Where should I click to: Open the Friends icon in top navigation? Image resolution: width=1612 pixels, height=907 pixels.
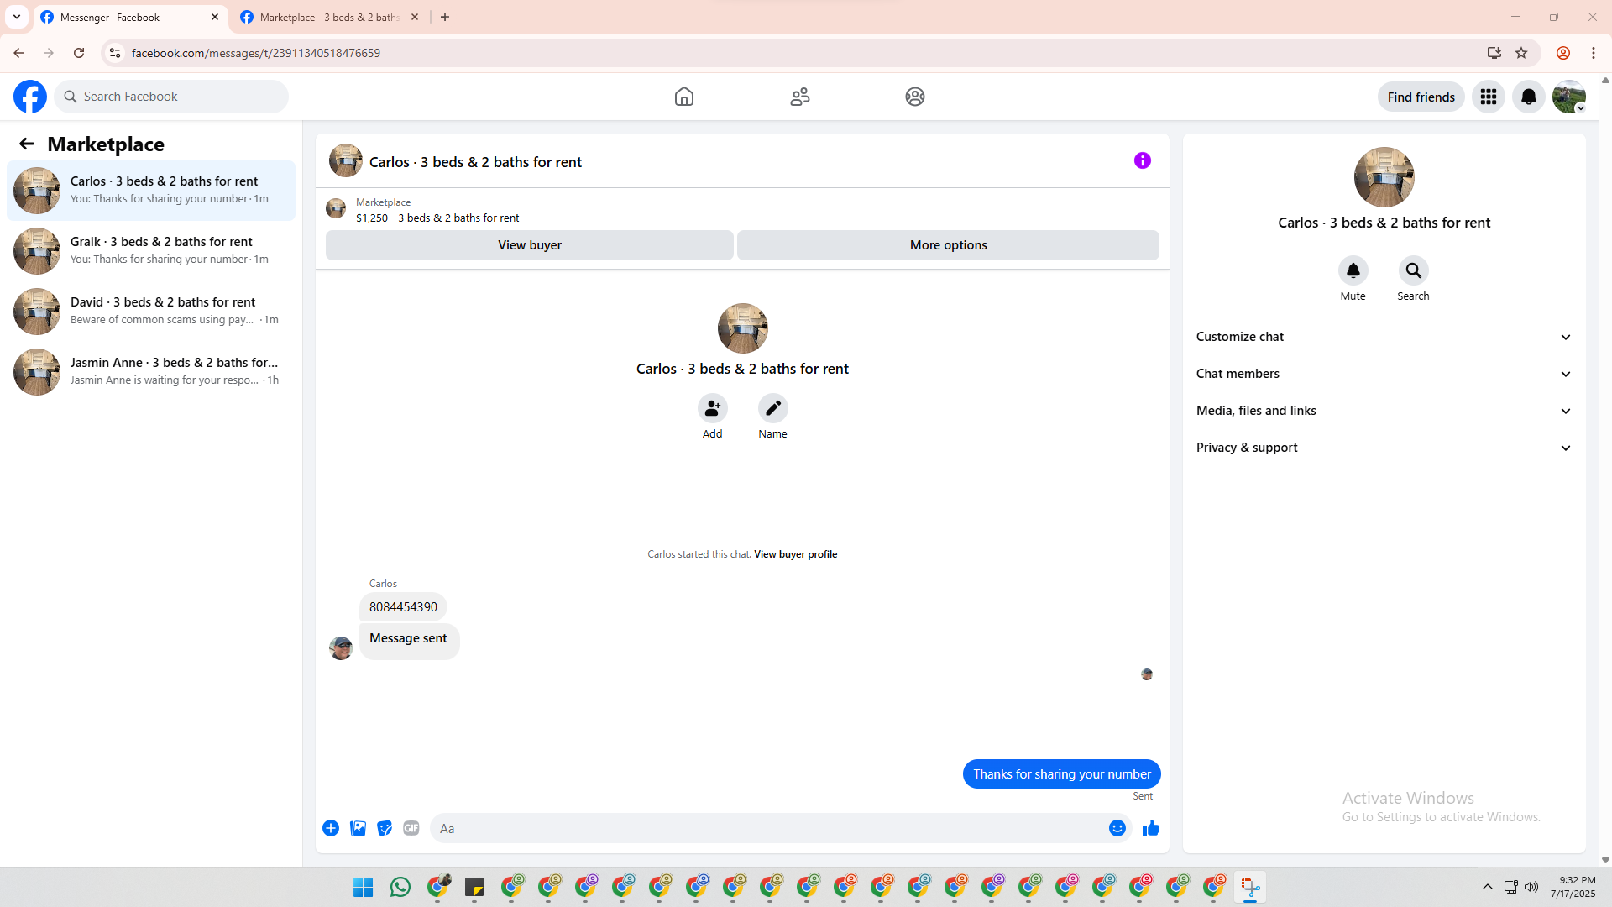pos(800,97)
